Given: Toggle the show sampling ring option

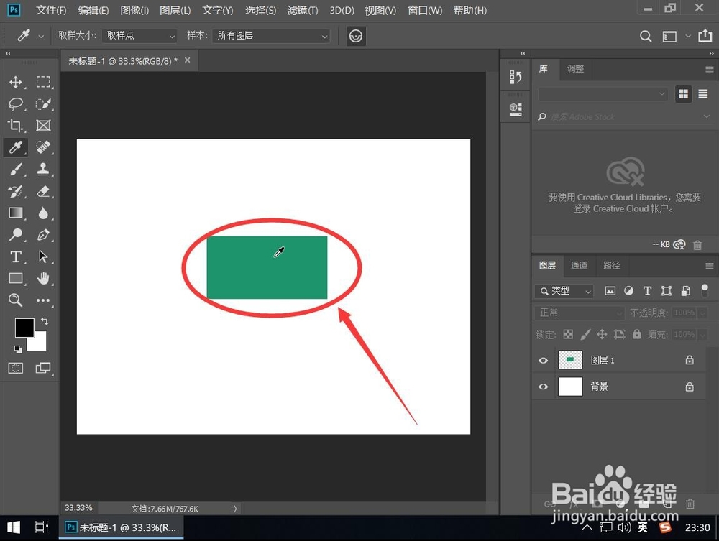Looking at the screenshot, I should [x=356, y=36].
